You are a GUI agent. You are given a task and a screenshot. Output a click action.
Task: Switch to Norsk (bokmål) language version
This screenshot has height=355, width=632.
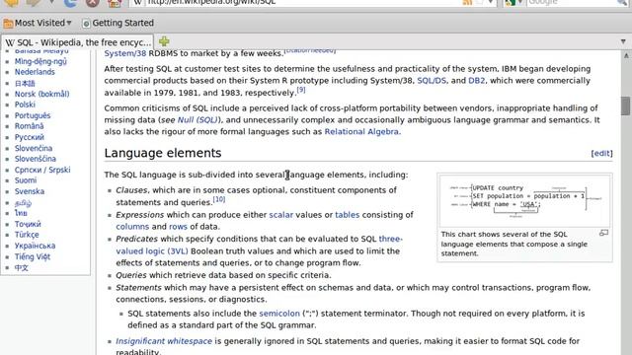tap(41, 94)
